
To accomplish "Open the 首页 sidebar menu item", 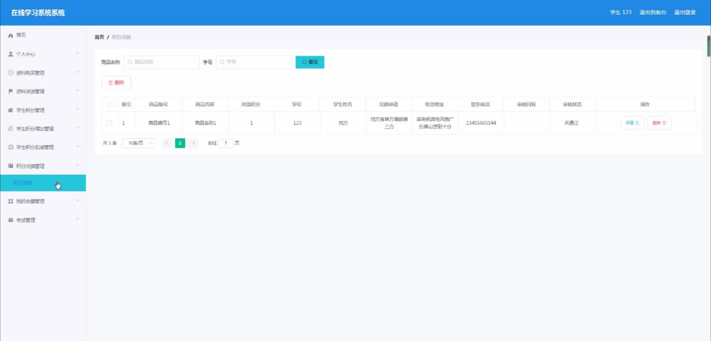I will pyautogui.click(x=43, y=35).
